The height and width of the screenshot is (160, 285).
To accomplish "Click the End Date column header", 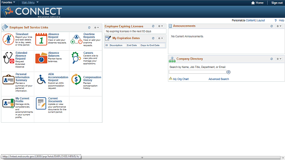I will point(132,45).
